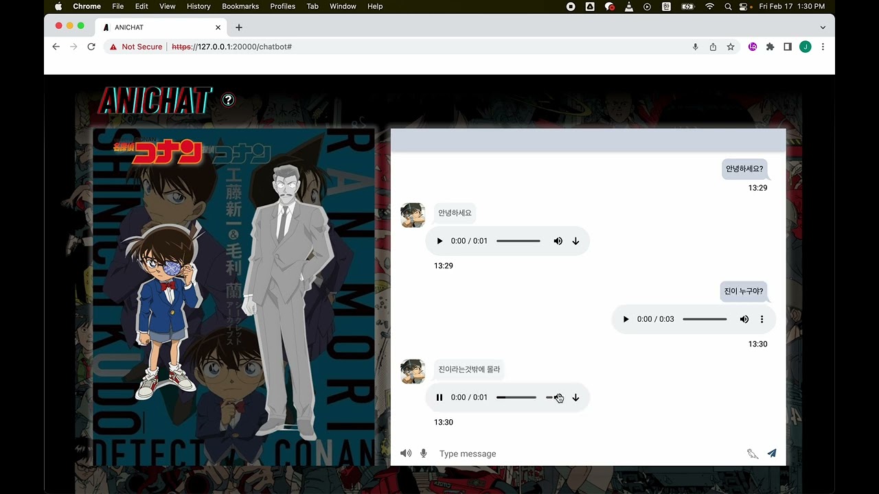Open the Chrome app menu
Image resolution: width=879 pixels, height=494 pixels.
(87, 6)
